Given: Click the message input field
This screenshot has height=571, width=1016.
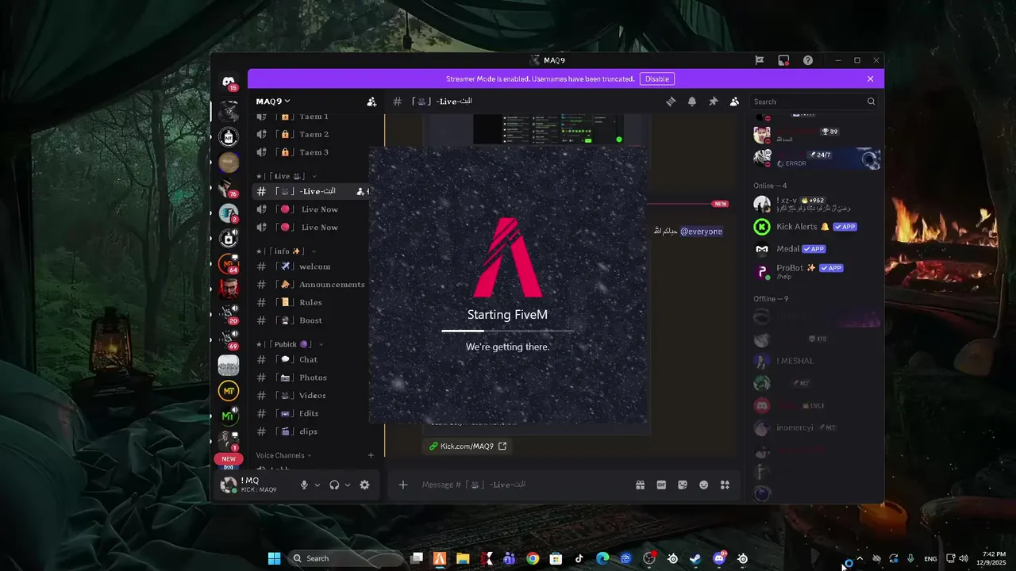Looking at the screenshot, I should pyautogui.click(x=524, y=485).
